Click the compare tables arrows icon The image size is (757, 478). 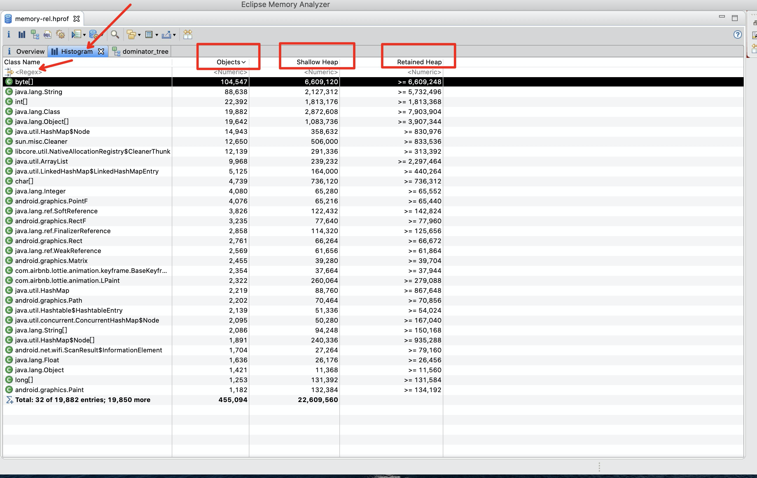tap(188, 34)
